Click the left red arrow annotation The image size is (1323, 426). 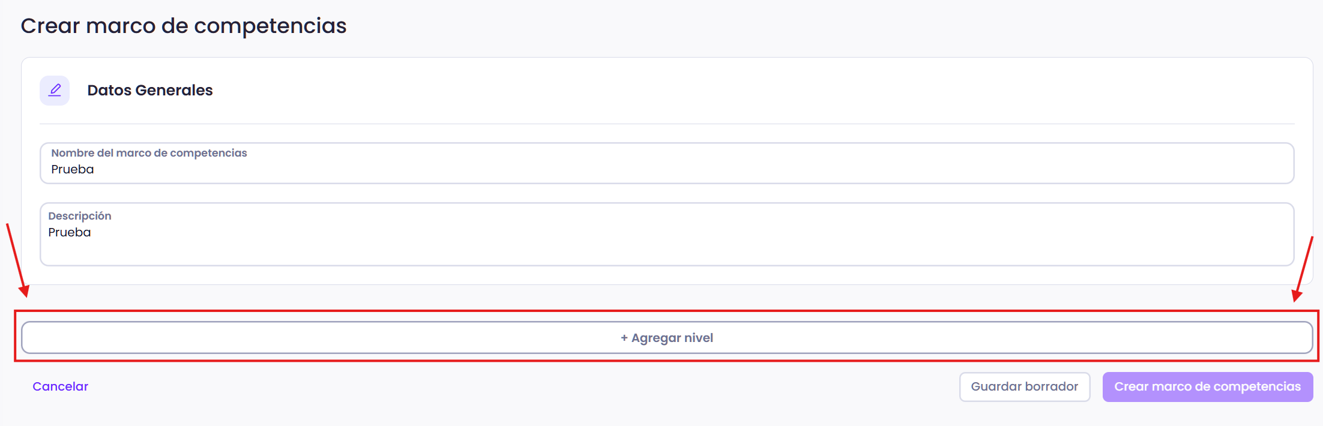point(17,261)
